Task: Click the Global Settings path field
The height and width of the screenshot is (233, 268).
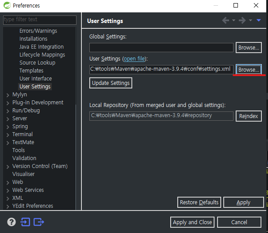Action: click(x=161, y=47)
